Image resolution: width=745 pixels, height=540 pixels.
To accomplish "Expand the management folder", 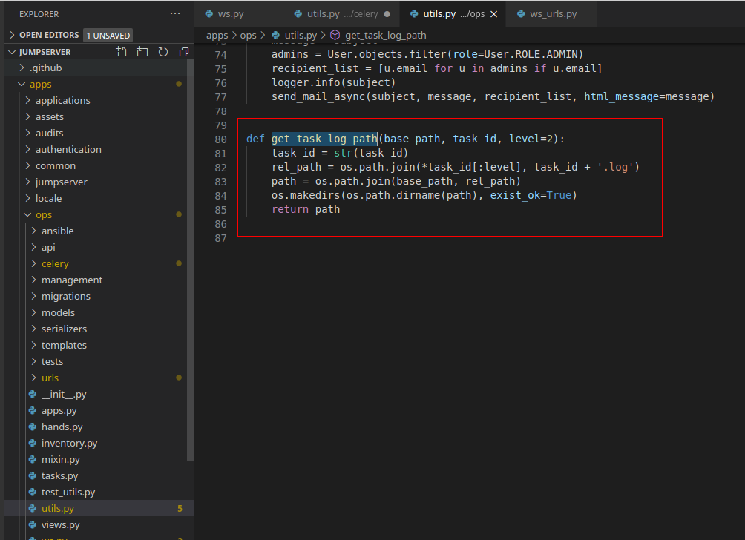I will pos(33,280).
